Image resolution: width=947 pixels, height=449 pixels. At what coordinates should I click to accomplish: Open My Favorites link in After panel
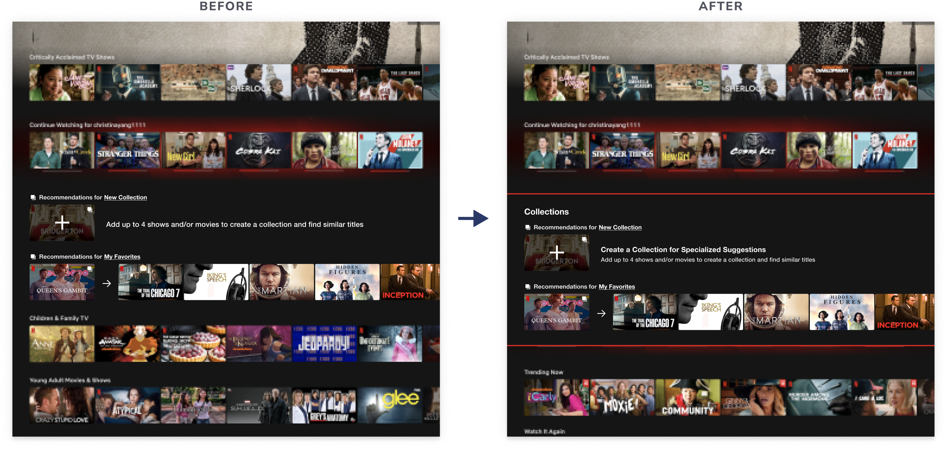click(x=617, y=287)
